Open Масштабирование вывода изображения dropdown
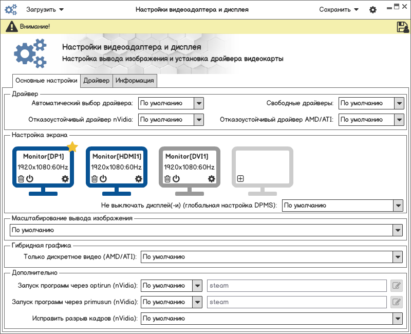The image size is (411, 334). (206, 230)
